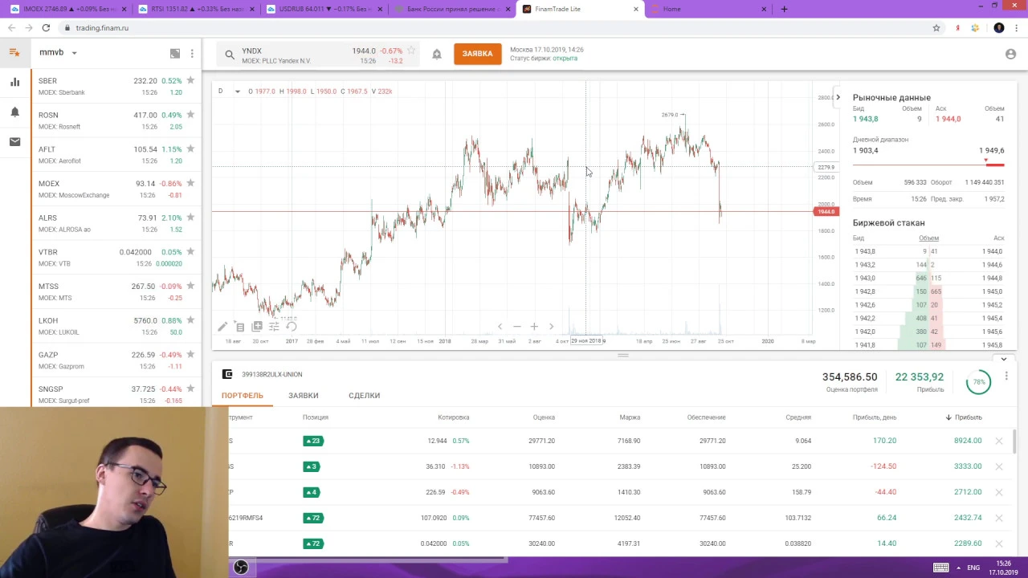Viewport: 1028px width, 578px height.
Task: Toggle favorite star for LKOH
Action: tap(190, 320)
